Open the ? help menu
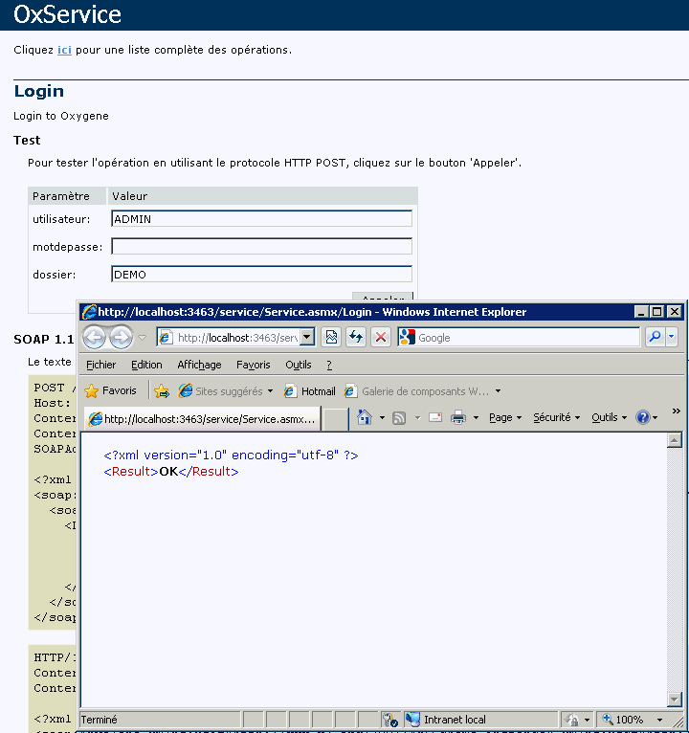The height and width of the screenshot is (733, 689). (329, 365)
